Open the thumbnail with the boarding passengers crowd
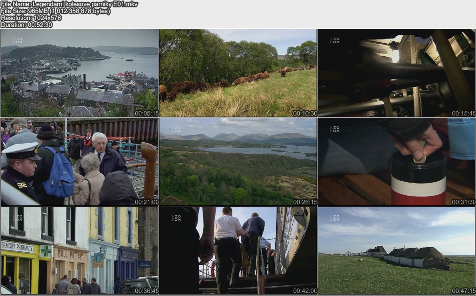 [x=79, y=162]
